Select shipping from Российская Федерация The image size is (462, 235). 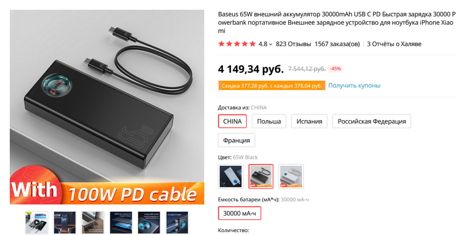(x=371, y=121)
